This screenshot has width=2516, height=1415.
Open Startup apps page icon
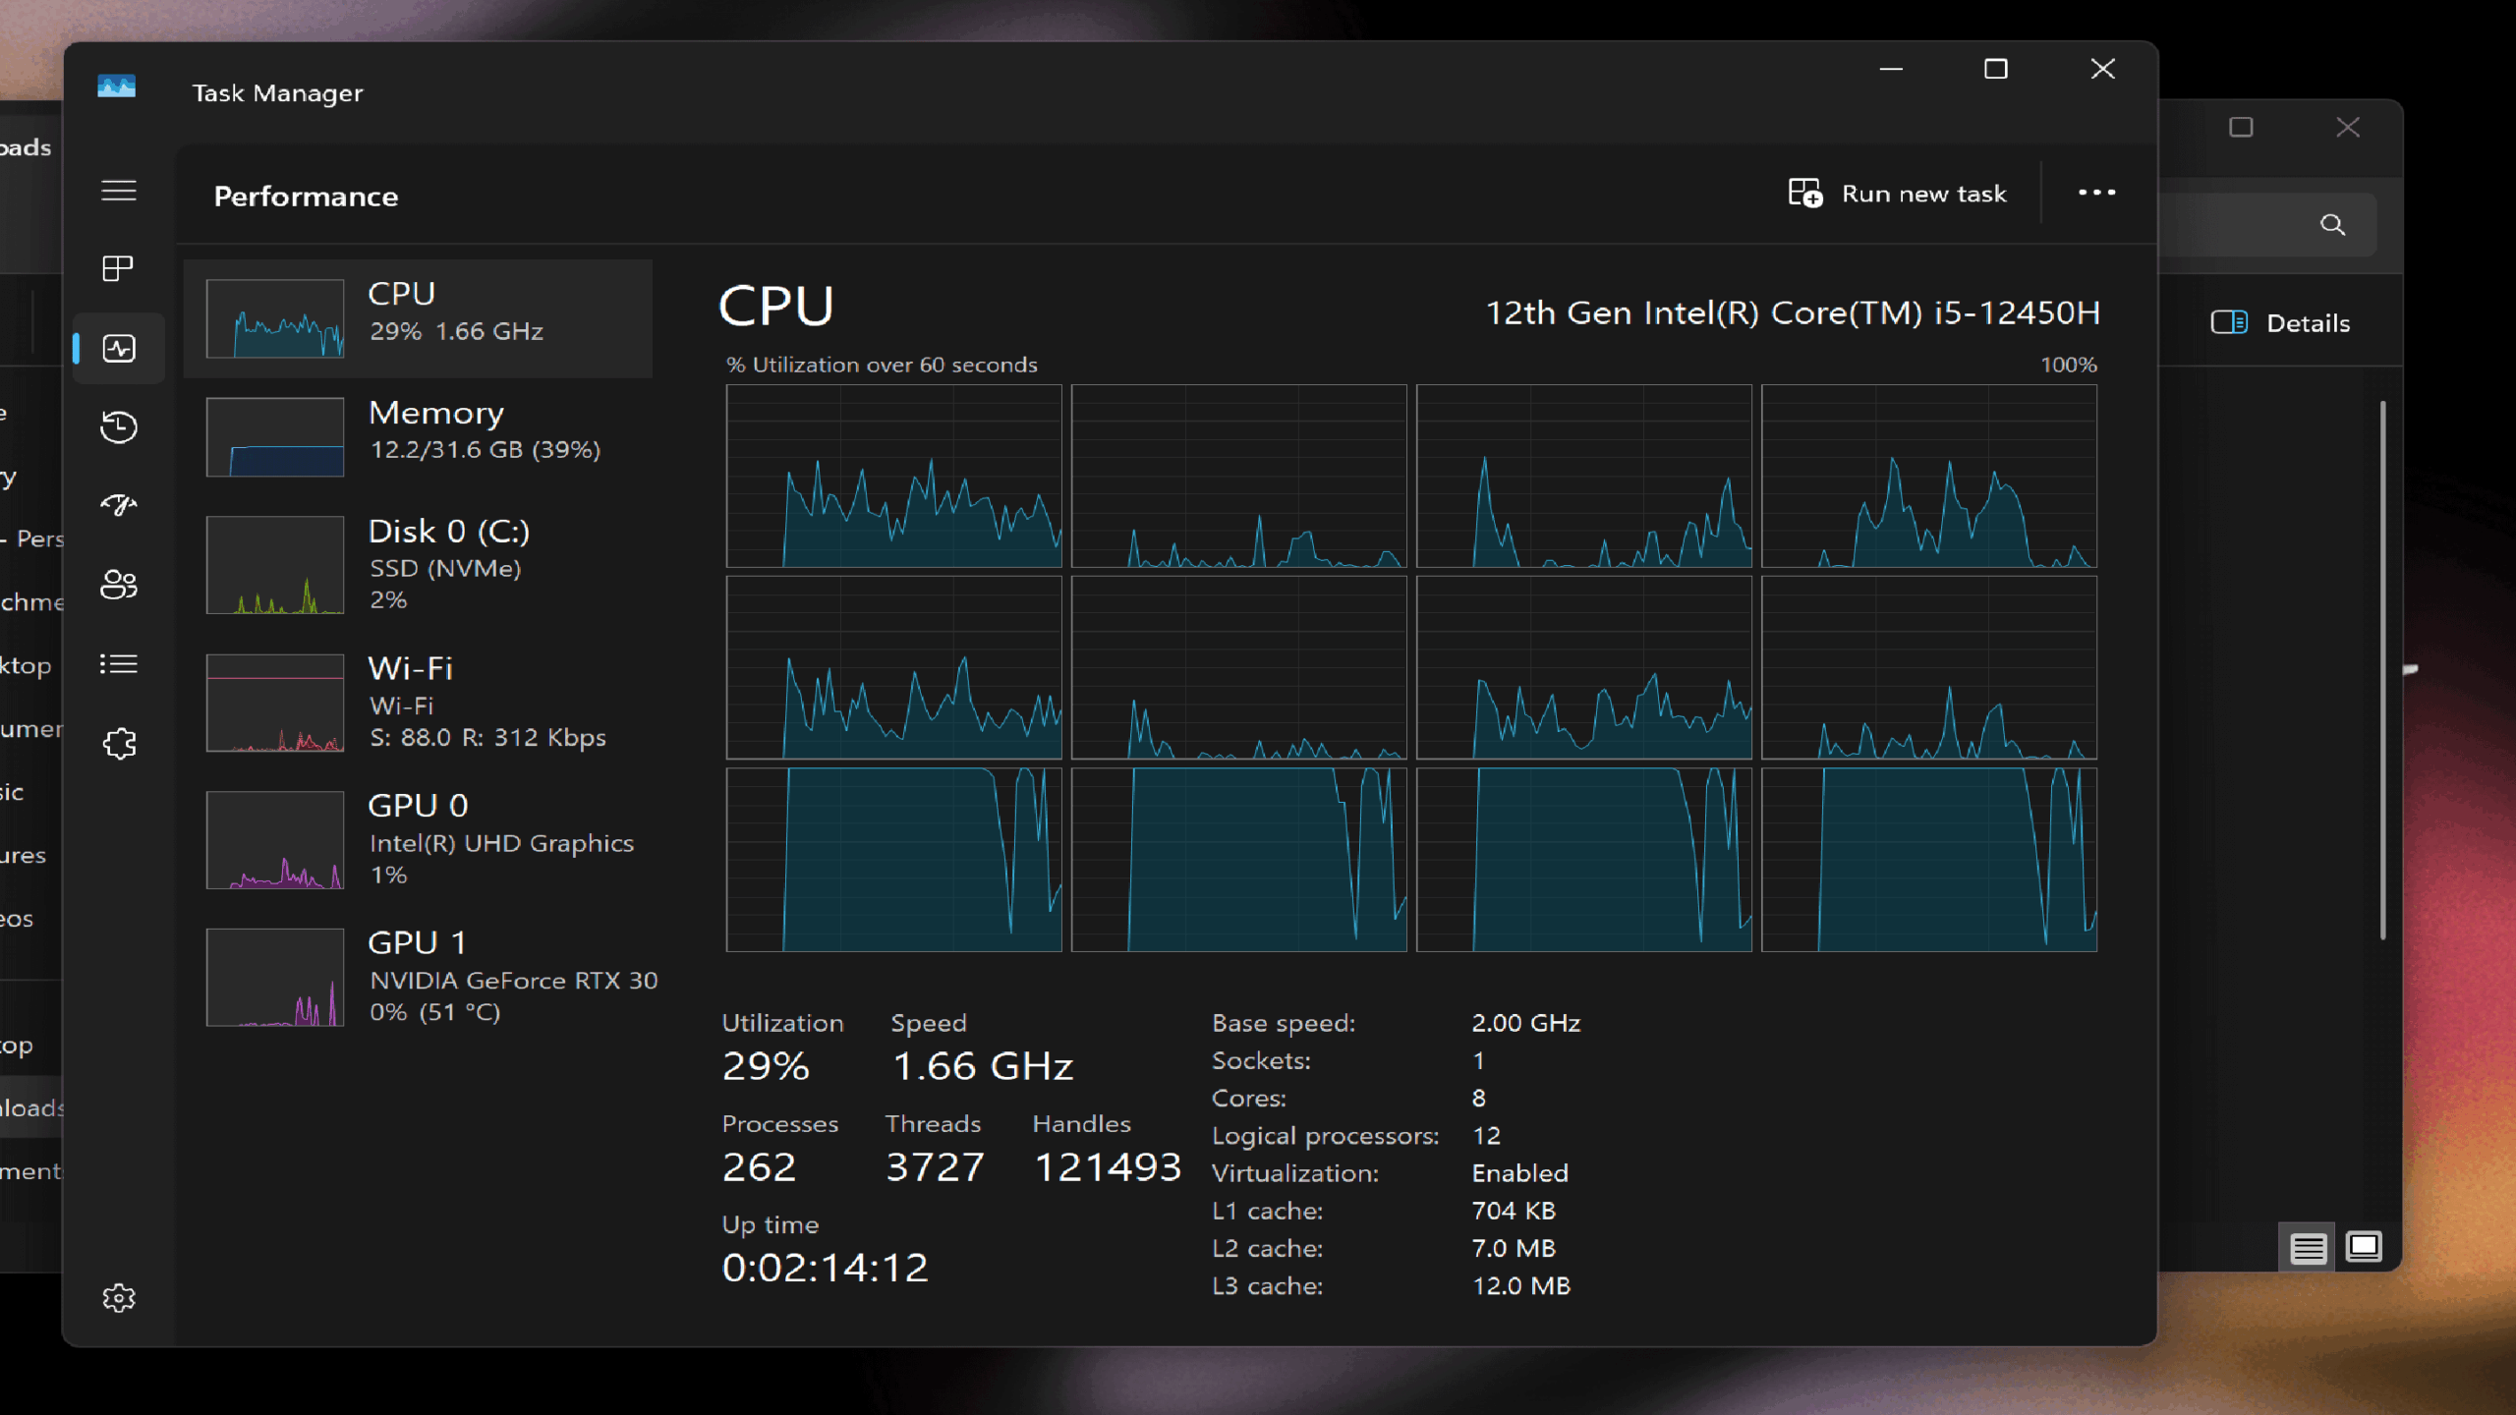tap(118, 505)
